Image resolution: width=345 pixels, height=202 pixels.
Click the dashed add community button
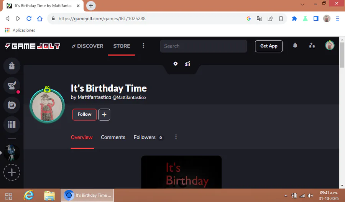coord(12,172)
